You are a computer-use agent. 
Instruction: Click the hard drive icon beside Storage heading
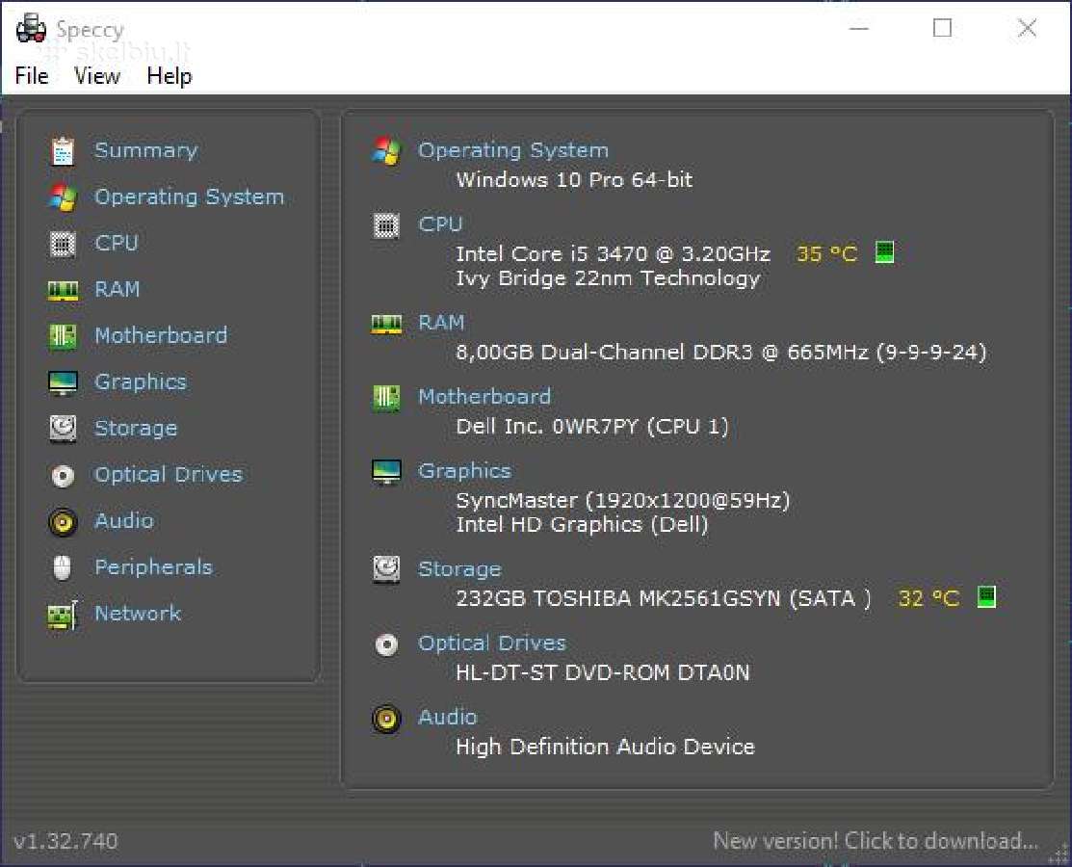(x=386, y=569)
